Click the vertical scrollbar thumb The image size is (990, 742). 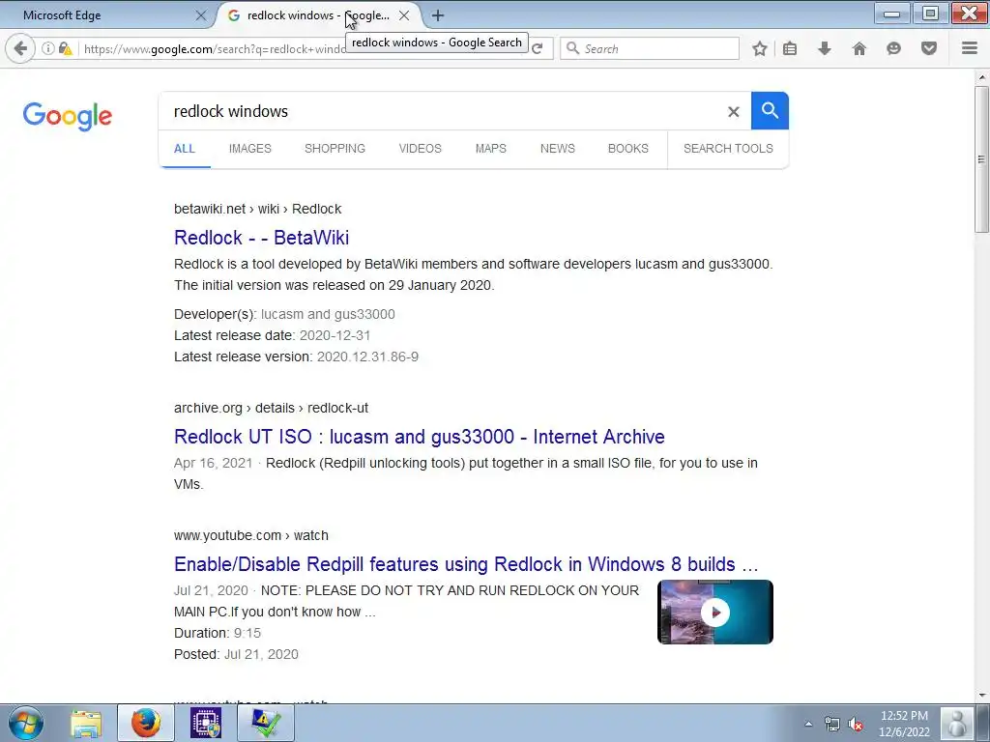coord(981,159)
